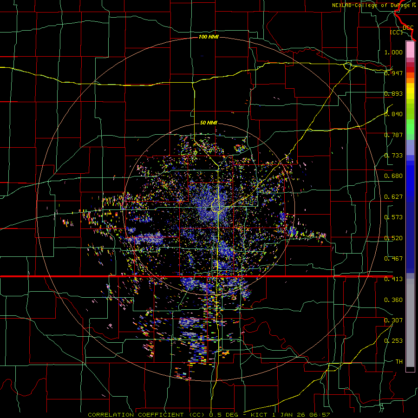The width and height of the screenshot is (418, 418).
Task: Click the 0.360 scale value
Action: coord(393,300)
